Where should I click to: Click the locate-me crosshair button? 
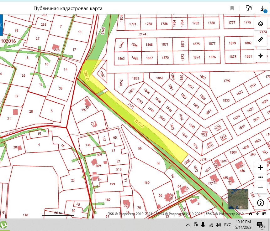261,55
